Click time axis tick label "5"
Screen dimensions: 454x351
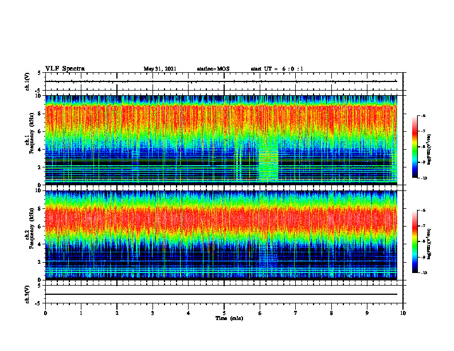click(224, 313)
